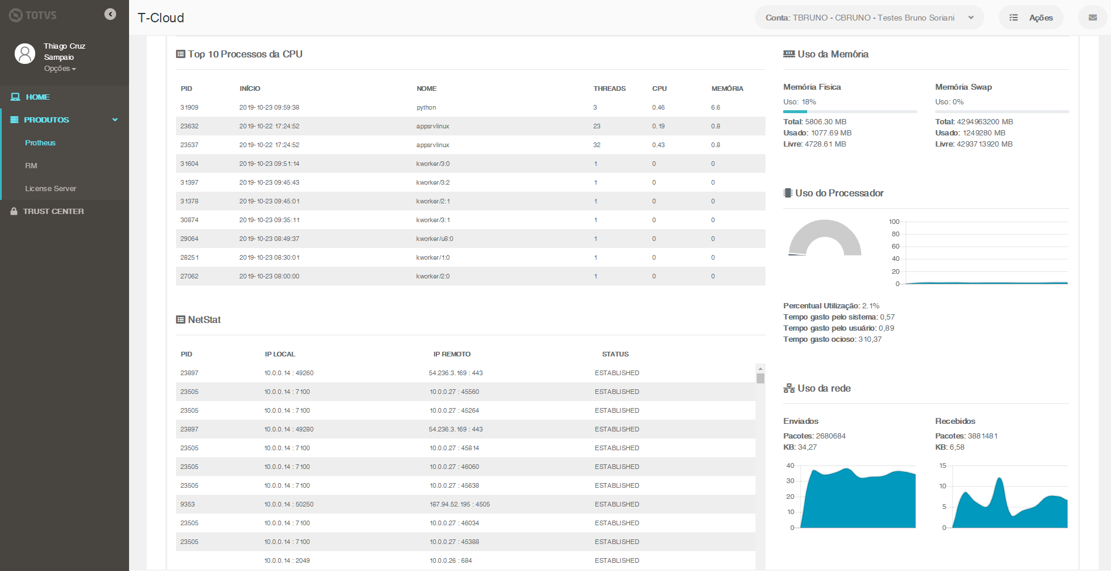The width and height of the screenshot is (1111, 571).
Task: Click NetStat scrollbar up arrow
Action: point(760,369)
